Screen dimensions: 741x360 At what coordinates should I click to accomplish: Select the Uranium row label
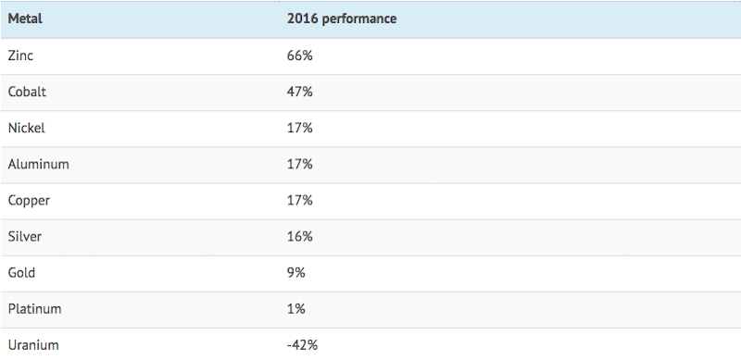pyautogui.click(x=33, y=345)
